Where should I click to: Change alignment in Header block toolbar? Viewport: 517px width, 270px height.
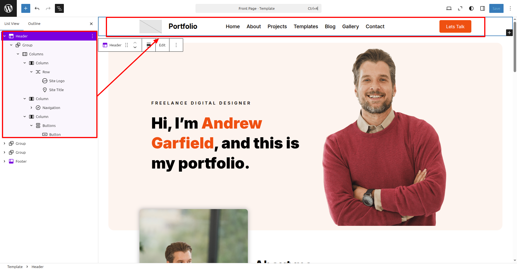point(149,45)
